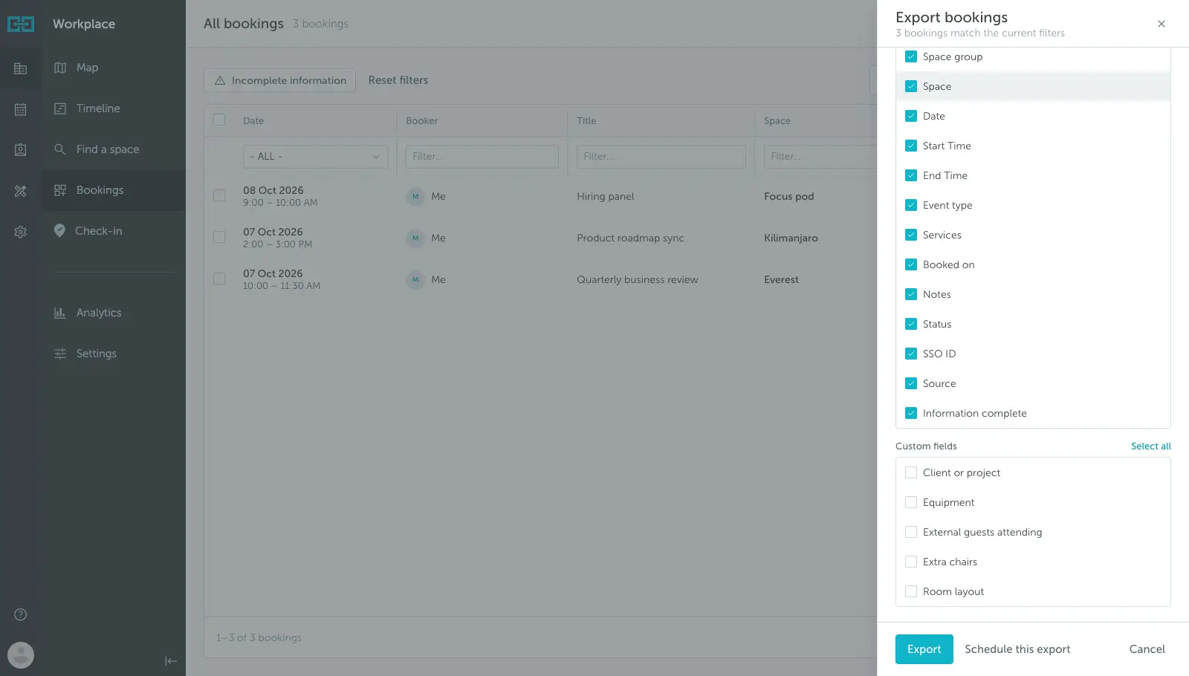The width and height of the screenshot is (1189, 676).
Task: Select all bookings with the header checkbox
Action: coord(219,120)
